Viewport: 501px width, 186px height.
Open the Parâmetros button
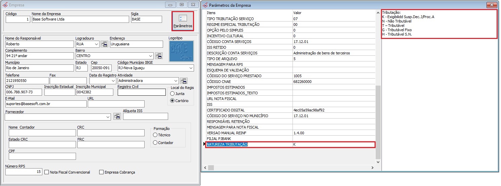[x=183, y=21]
